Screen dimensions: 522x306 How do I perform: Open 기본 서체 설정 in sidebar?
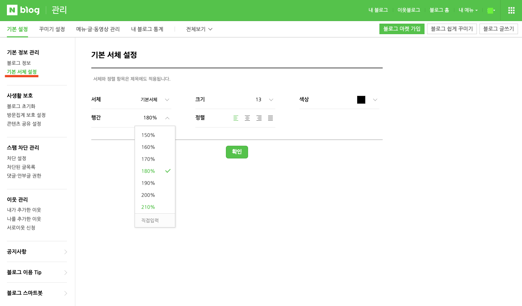click(22, 72)
